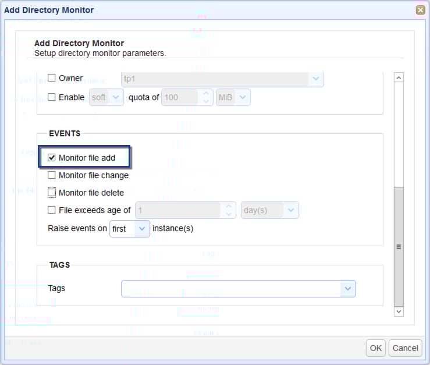Expand the soft quota type dropdown

click(116, 97)
